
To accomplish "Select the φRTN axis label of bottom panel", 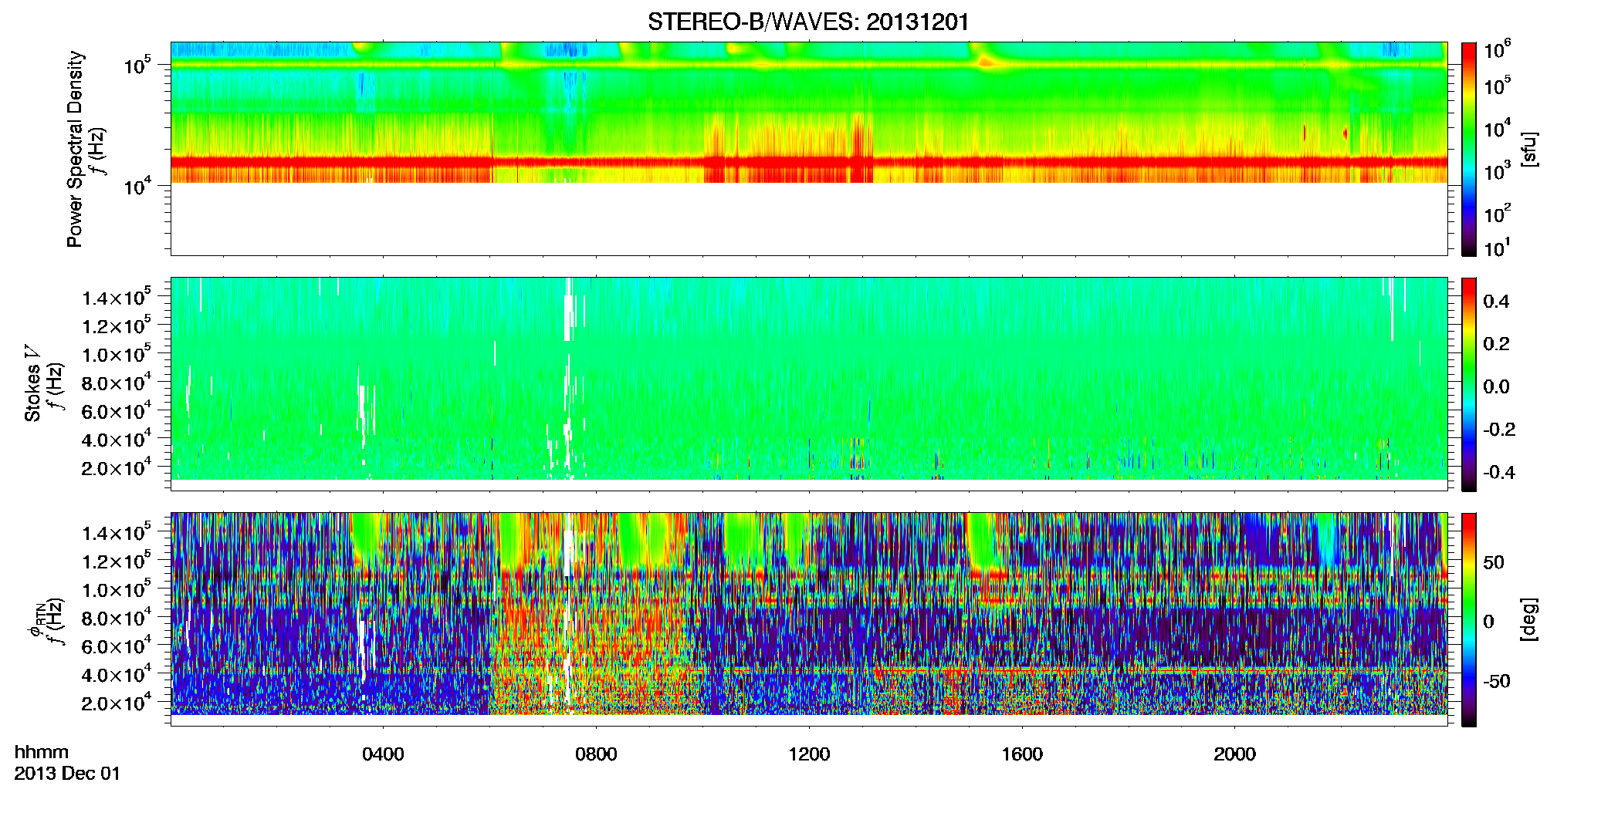I will [x=36, y=619].
